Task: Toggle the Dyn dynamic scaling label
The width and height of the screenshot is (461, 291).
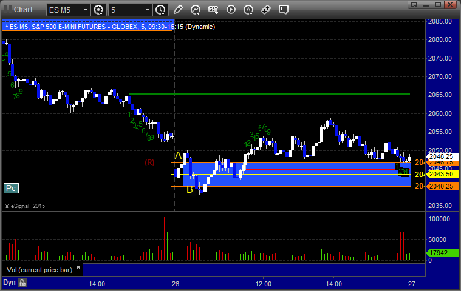Action: coord(9,283)
